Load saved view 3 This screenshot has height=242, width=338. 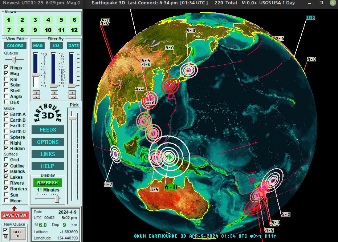(35, 20)
